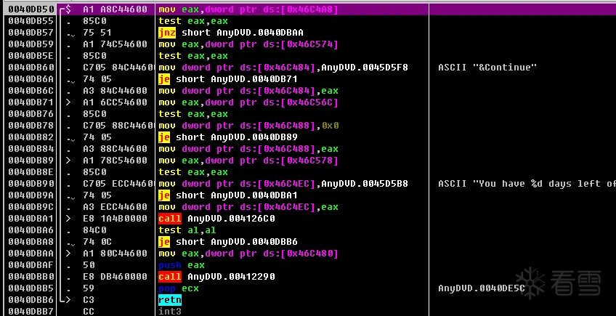Image resolution: width=616 pixels, height=316 pixels.
Task: Click the mov instruction referencing AnyDVD.0045D5F8
Action: (x=283, y=68)
